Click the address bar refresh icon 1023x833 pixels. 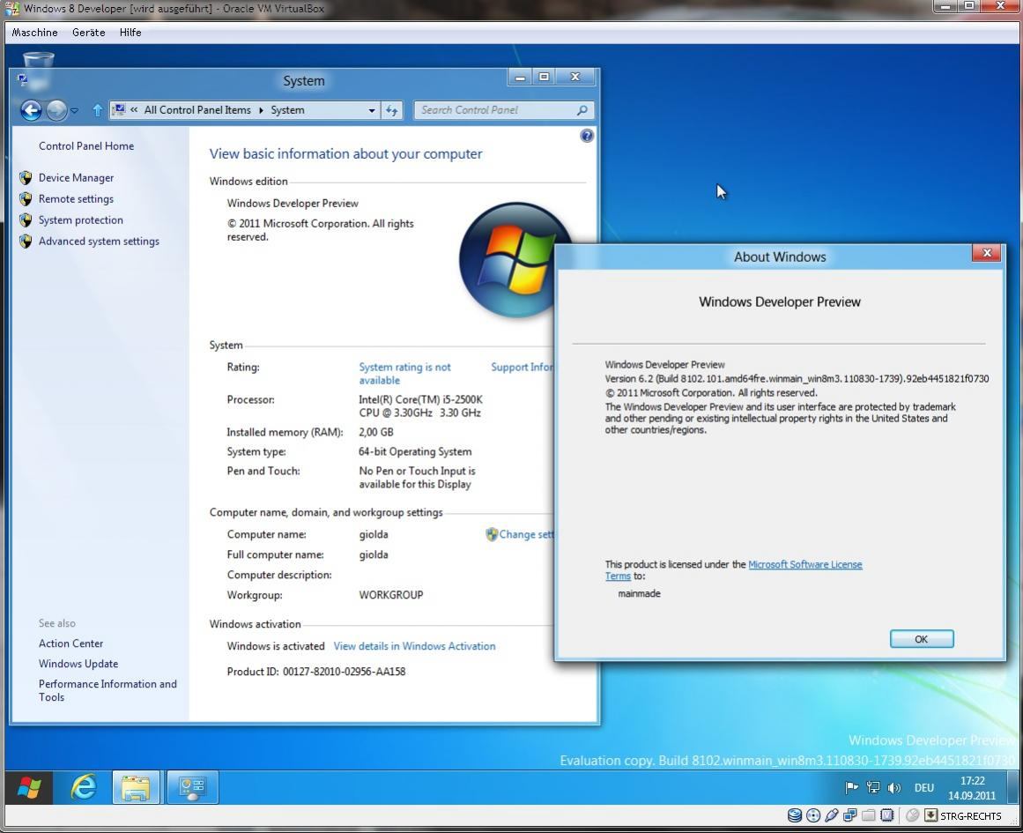391,110
